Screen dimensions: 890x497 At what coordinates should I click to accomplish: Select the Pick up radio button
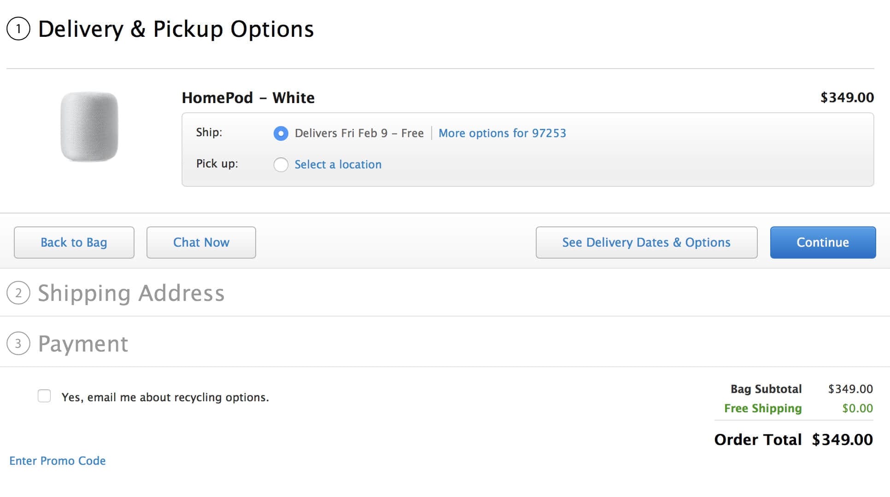tap(281, 164)
